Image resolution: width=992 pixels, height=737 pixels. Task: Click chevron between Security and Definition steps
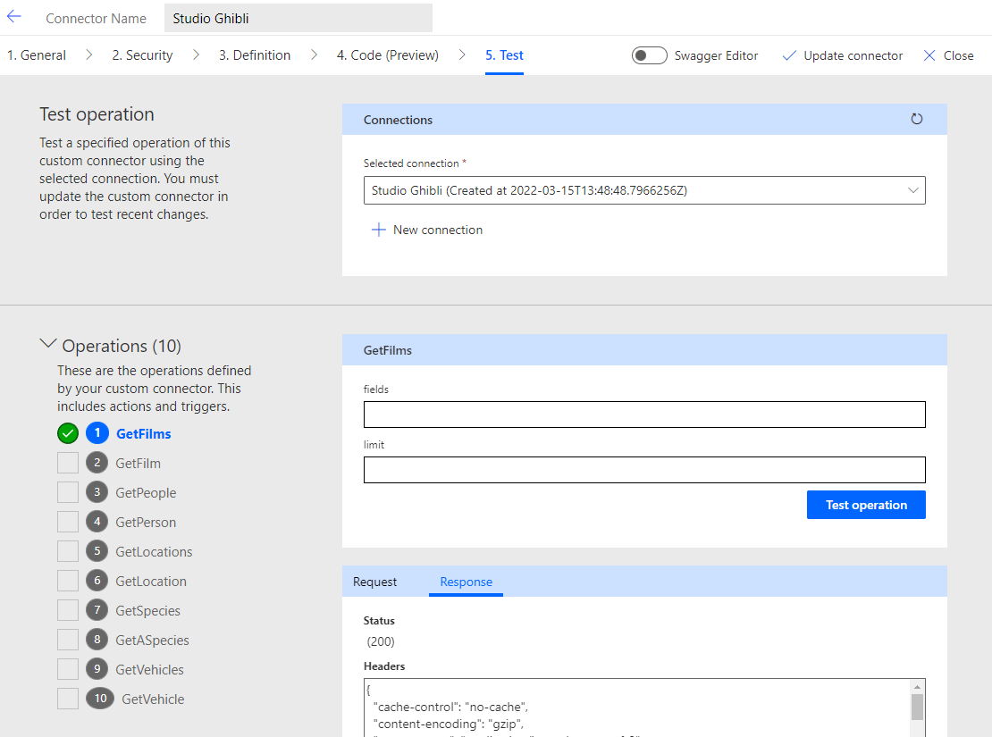[196, 55]
